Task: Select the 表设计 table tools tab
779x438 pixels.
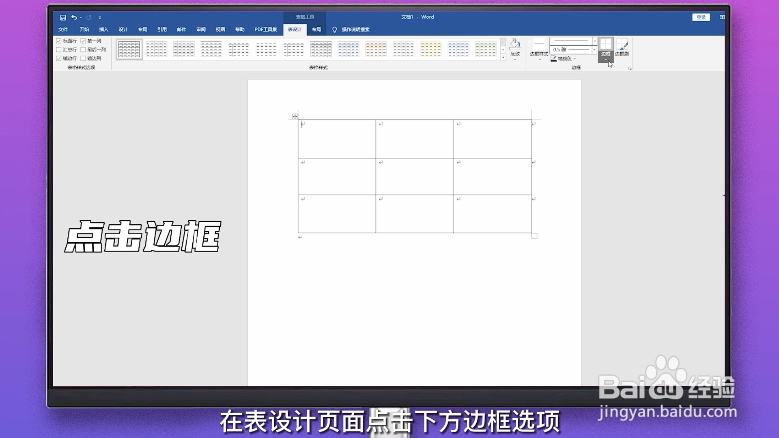Action: click(x=295, y=30)
